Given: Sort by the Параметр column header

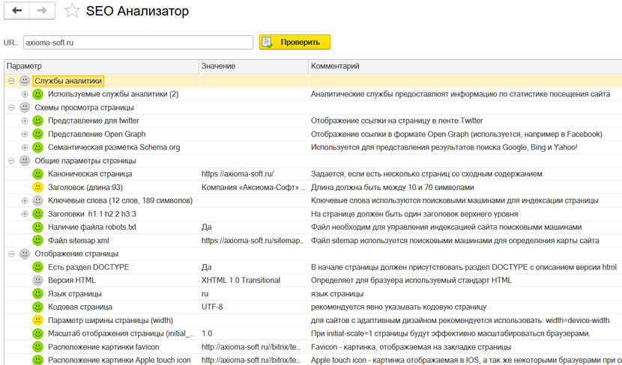Looking at the screenshot, I should [102, 66].
